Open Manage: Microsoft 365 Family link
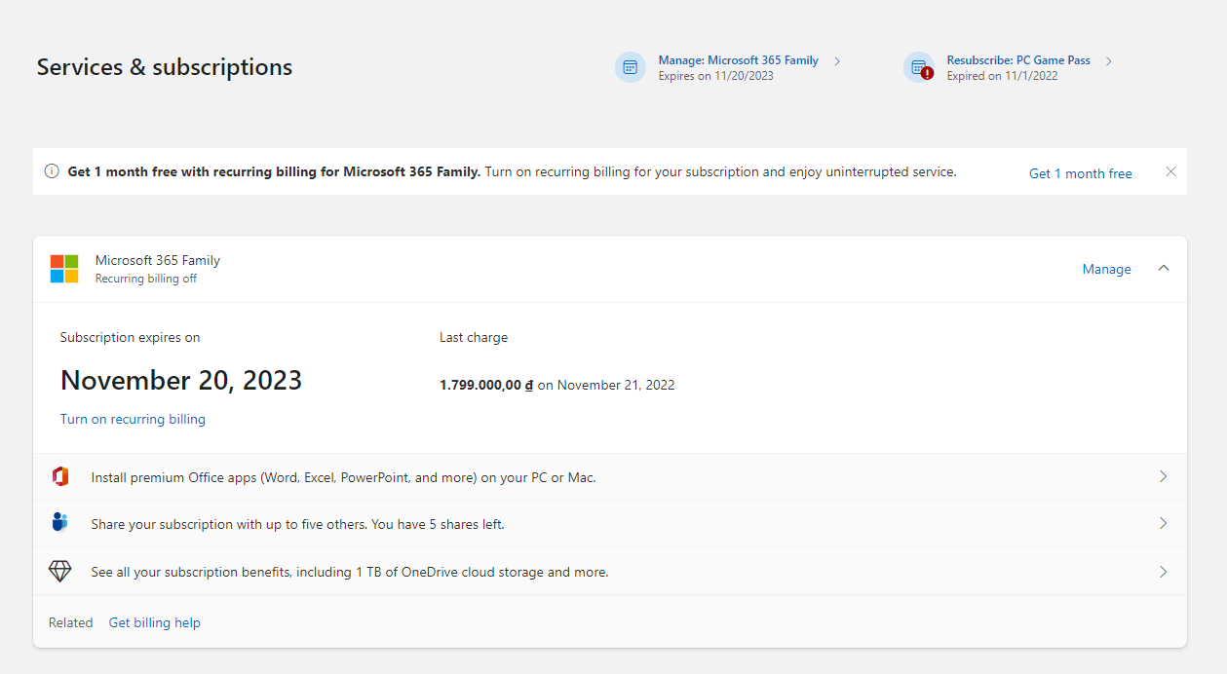Screen dimensions: 1227x674 pyautogui.click(x=738, y=60)
